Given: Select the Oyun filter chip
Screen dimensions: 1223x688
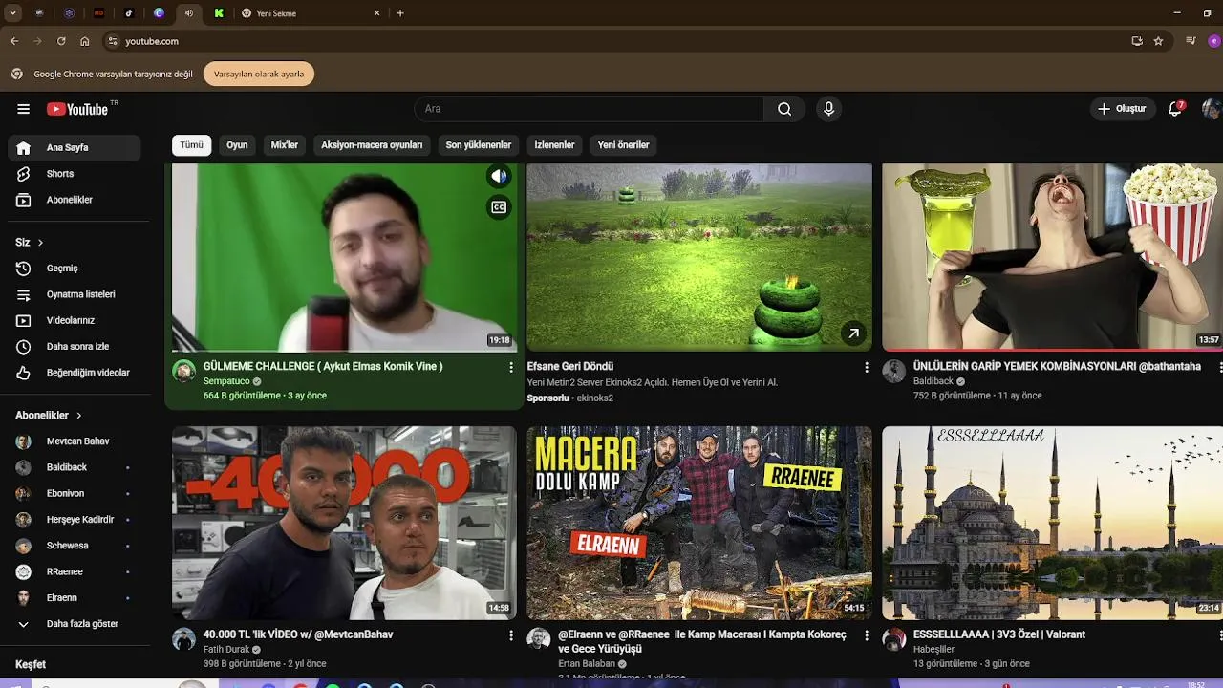Looking at the screenshot, I should (237, 145).
